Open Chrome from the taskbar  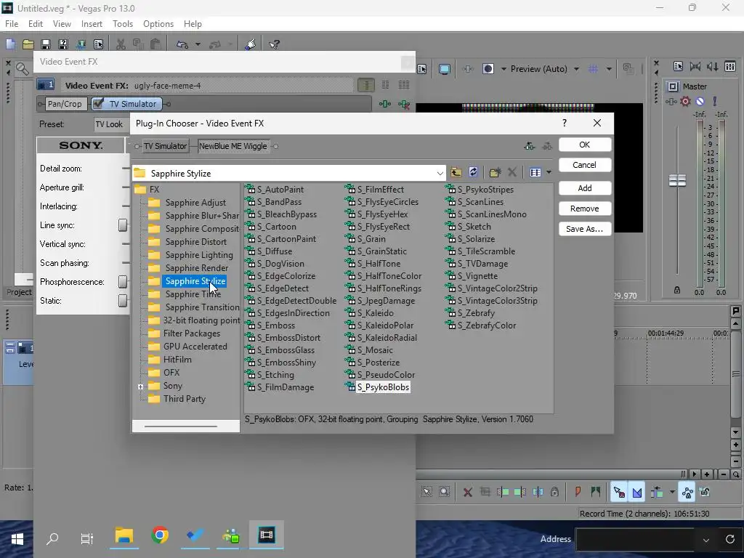point(160,535)
